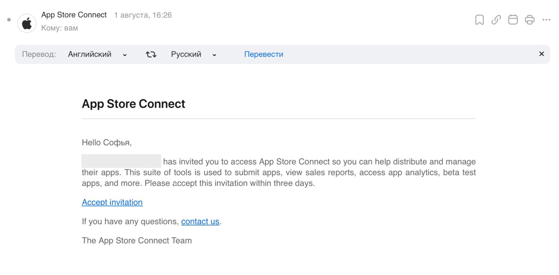Click the App Store Connect sender name
Screen dimensions: 559x275
pos(74,15)
